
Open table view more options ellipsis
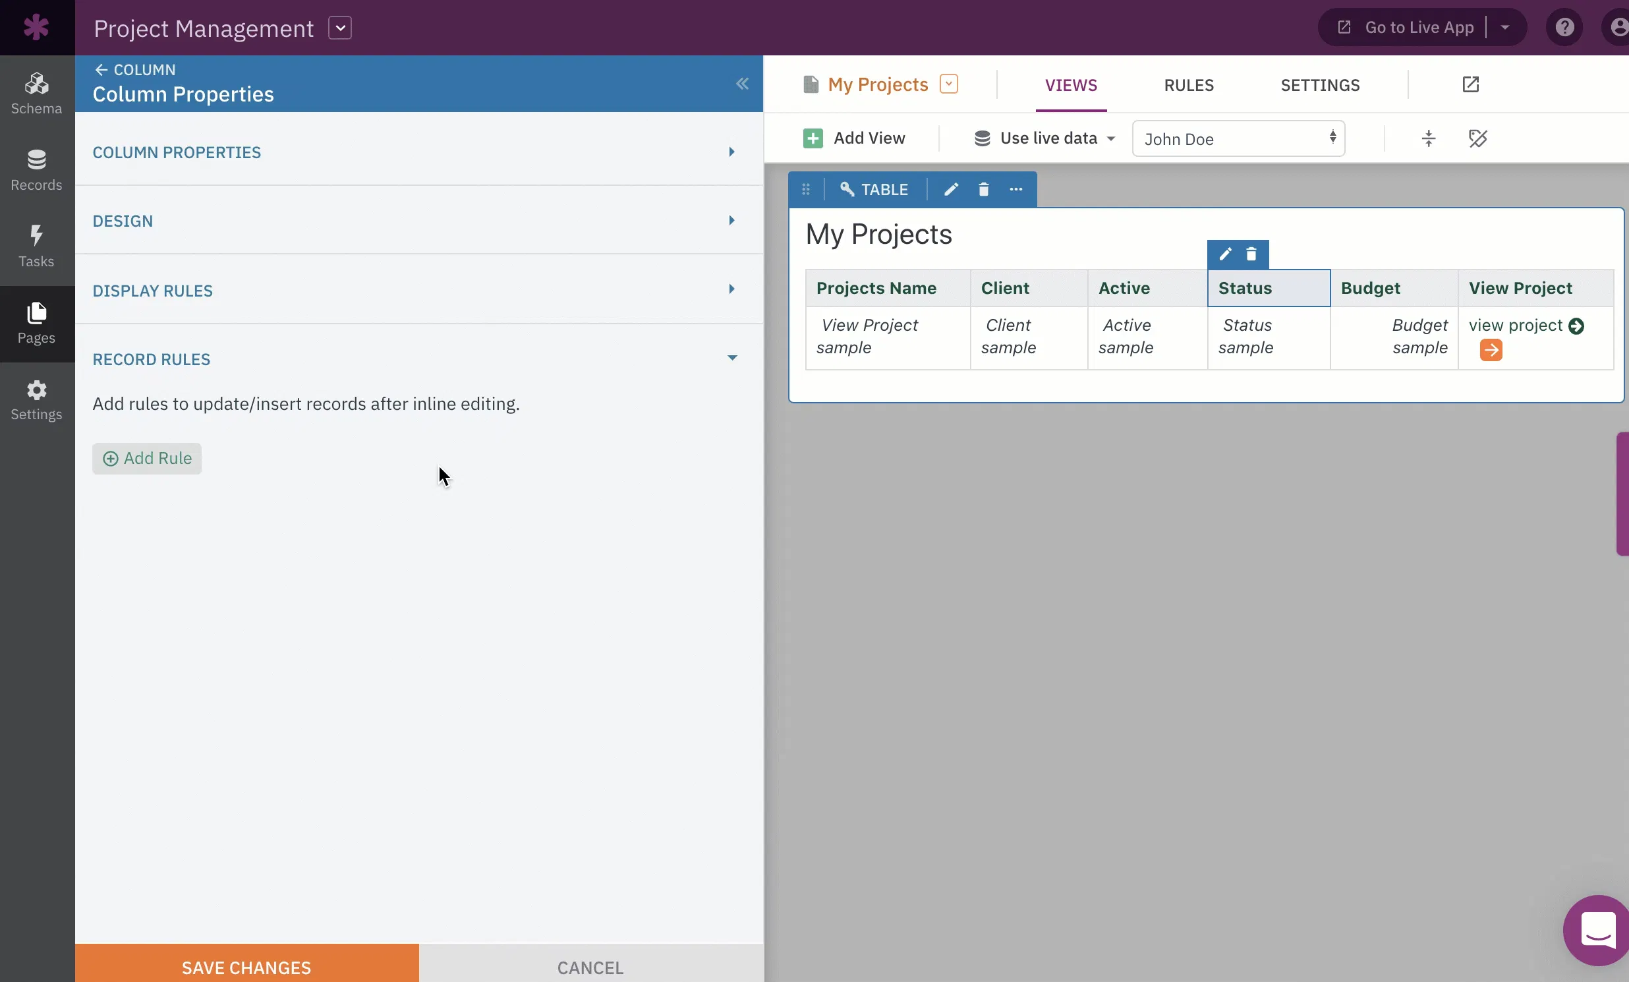(x=1015, y=190)
